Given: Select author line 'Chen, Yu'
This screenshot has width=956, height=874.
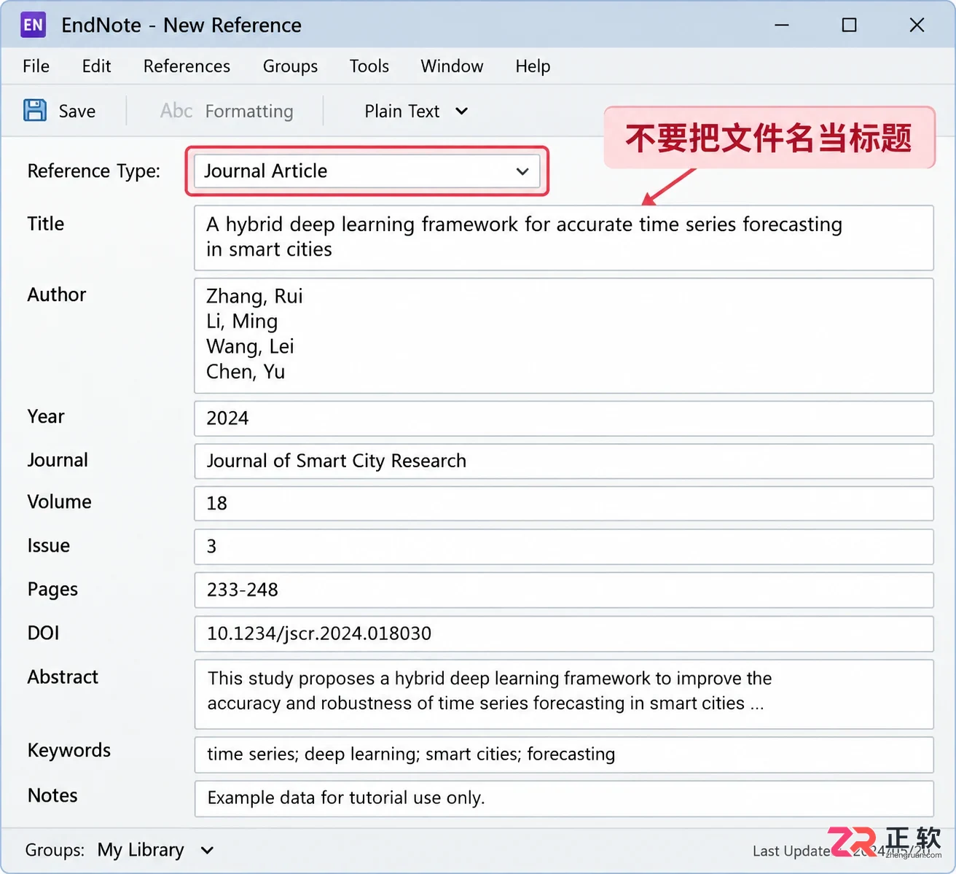Looking at the screenshot, I should point(246,372).
